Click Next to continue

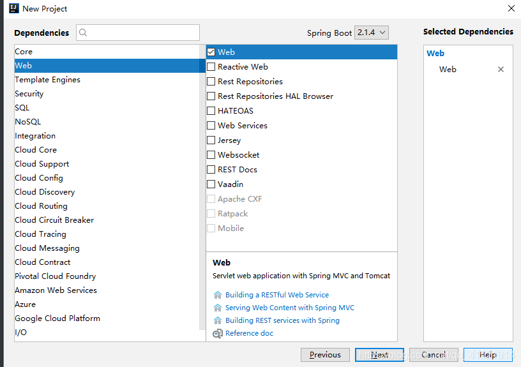[379, 355]
